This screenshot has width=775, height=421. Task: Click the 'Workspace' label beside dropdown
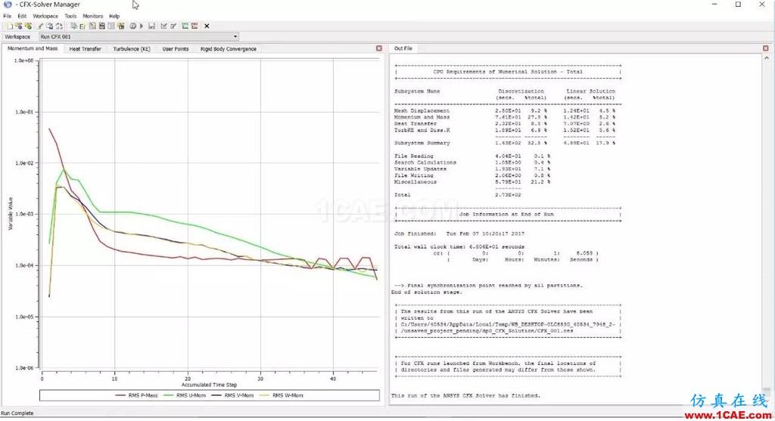click(x=18, y=36)
